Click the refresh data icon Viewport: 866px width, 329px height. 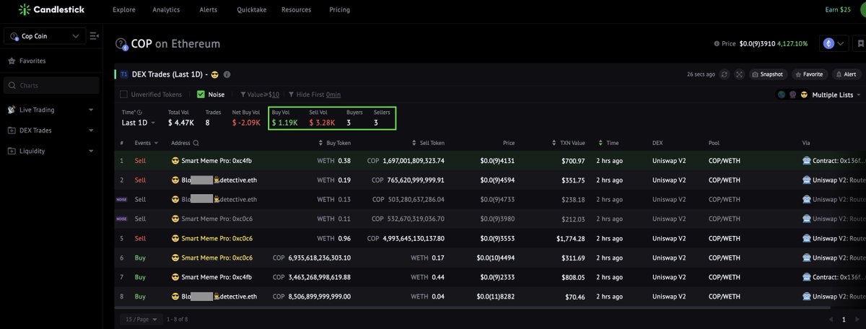(x=725, y=74)
